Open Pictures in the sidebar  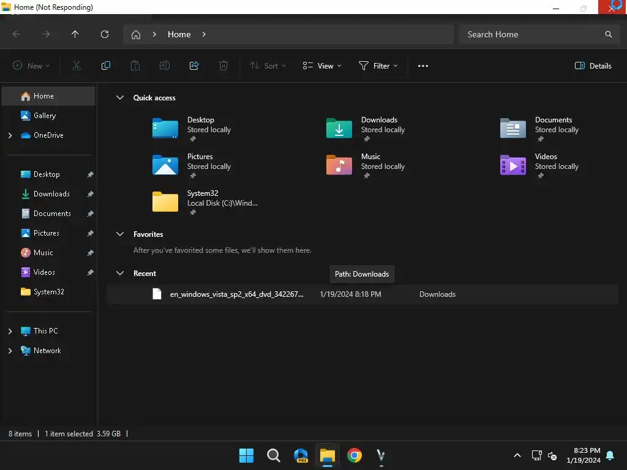(48, 233)
